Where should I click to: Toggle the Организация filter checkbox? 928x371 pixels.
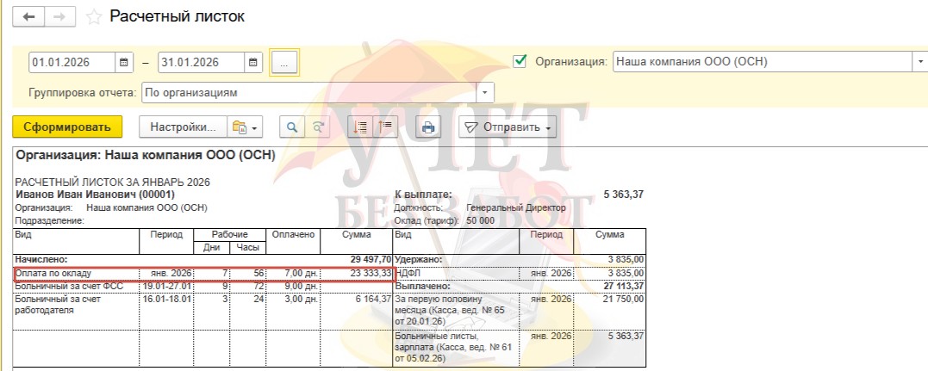(x=520, y=61)
